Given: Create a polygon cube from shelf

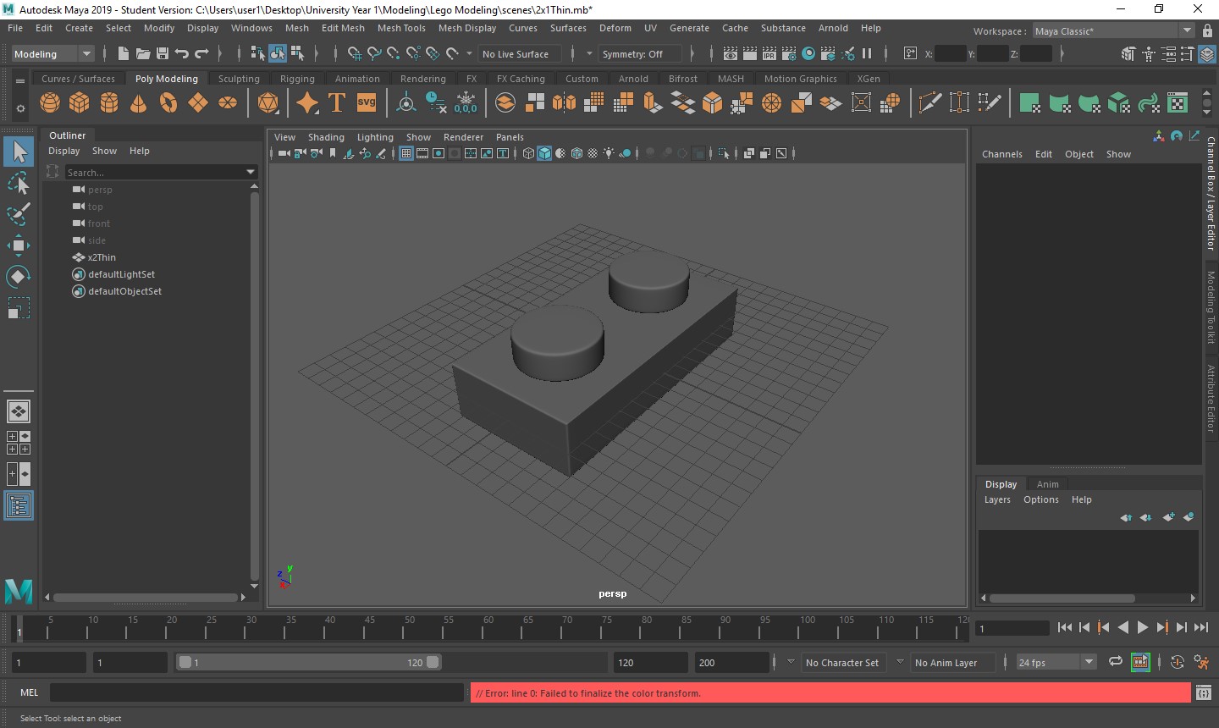Looking at the screenshot, I should click(80, 103).
